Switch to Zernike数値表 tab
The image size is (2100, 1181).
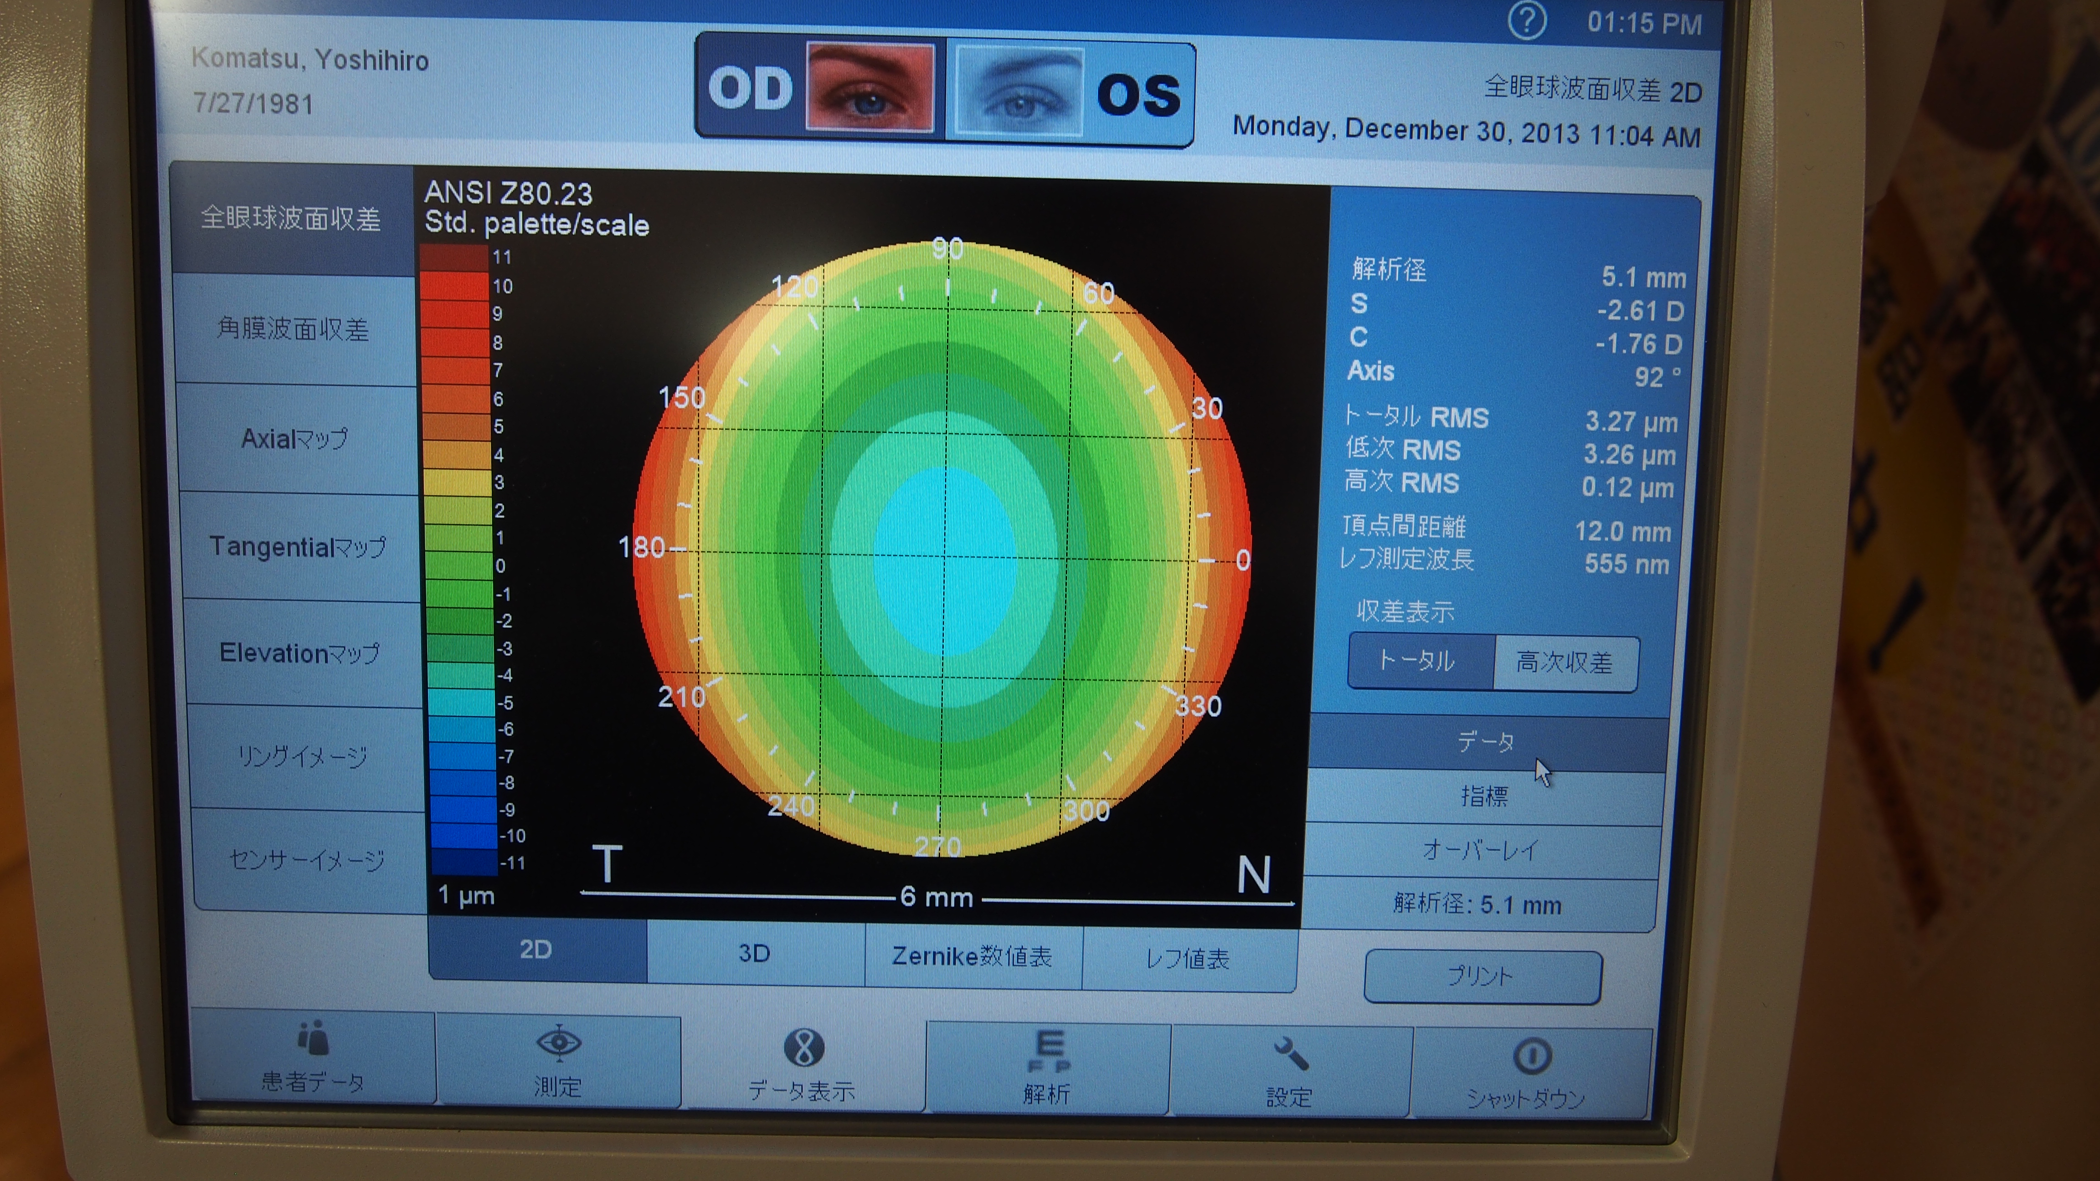click(972, 956)
